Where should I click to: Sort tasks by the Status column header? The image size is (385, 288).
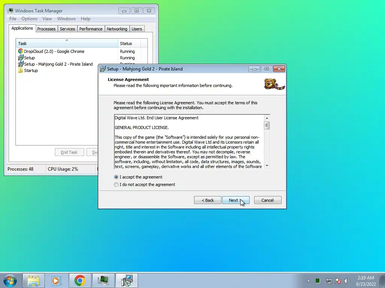pyautogui.click(x=129, y=43)
